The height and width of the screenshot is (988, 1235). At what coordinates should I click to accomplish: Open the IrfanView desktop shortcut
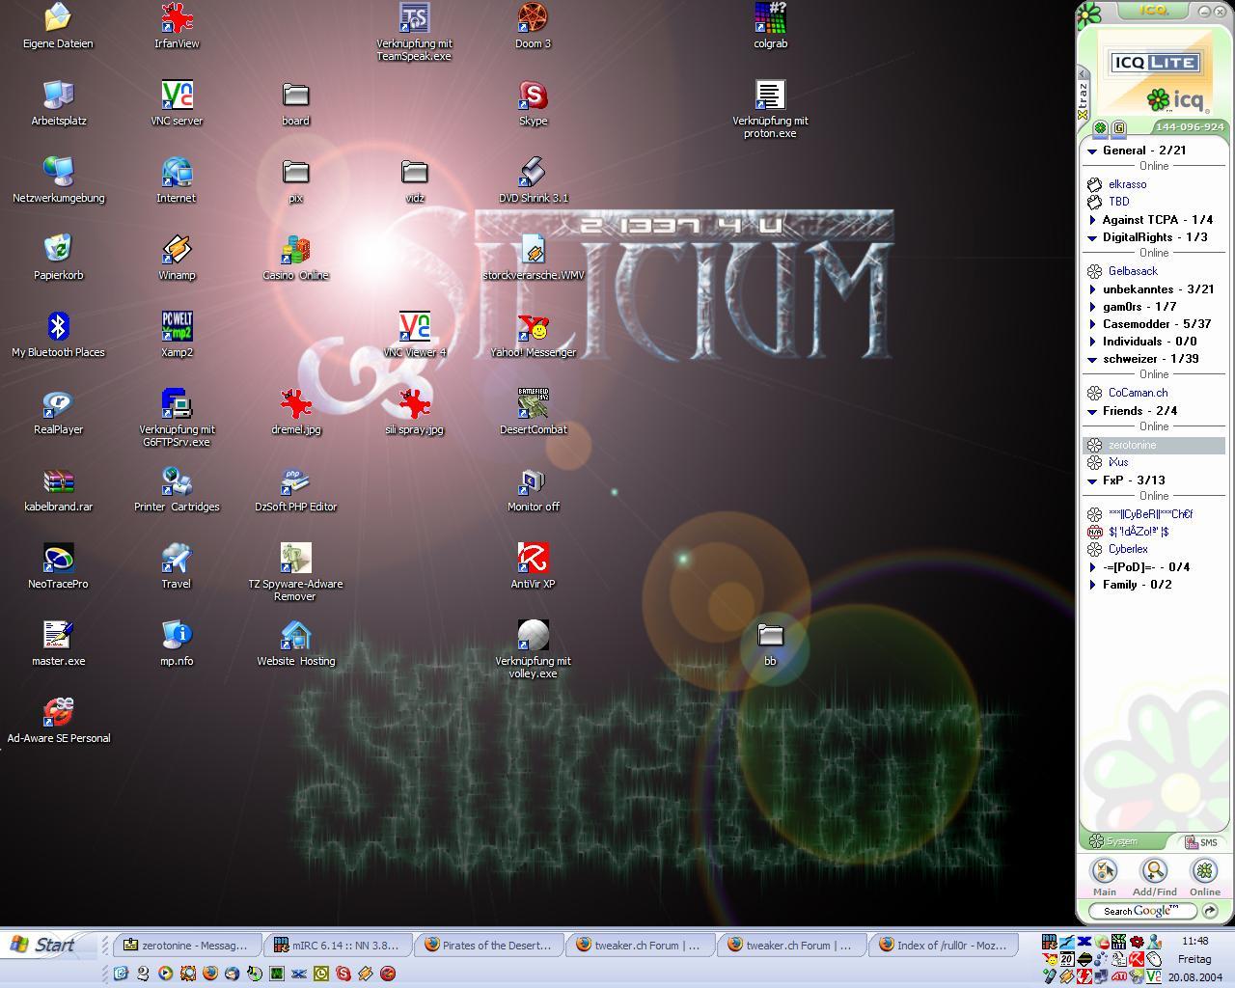point(177,19)
